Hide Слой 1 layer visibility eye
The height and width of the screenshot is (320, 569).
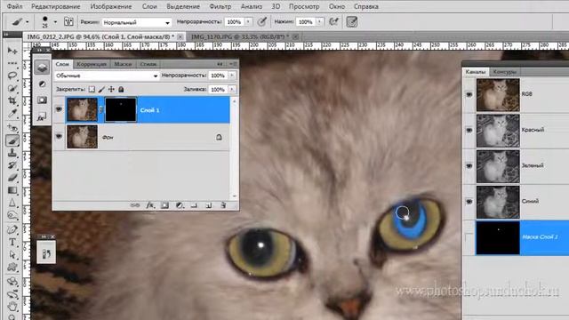(59, 109)
